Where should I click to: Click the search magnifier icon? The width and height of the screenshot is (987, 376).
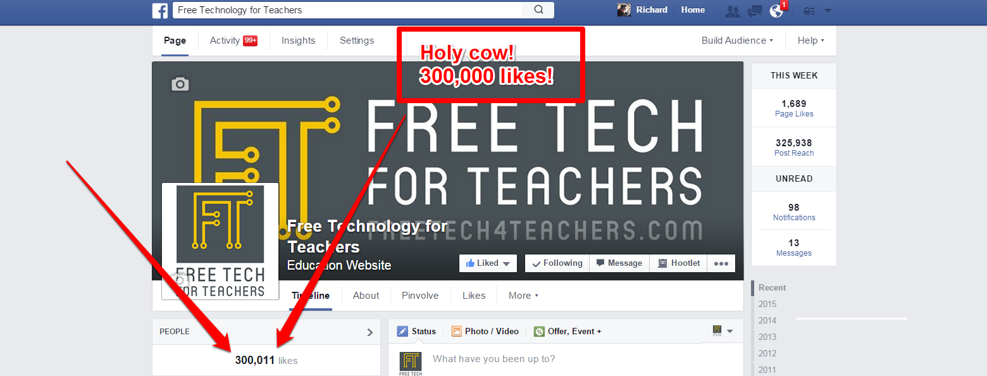538,9
